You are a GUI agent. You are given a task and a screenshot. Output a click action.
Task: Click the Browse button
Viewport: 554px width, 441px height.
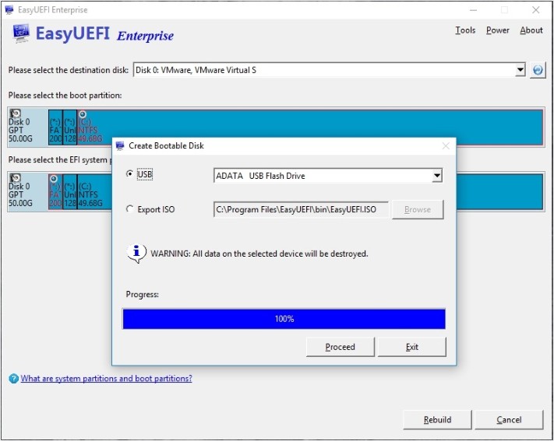pyautogui.click(x=418, y=209)
